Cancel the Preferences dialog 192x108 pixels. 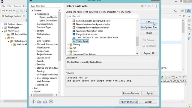click(x=148, y=102)
